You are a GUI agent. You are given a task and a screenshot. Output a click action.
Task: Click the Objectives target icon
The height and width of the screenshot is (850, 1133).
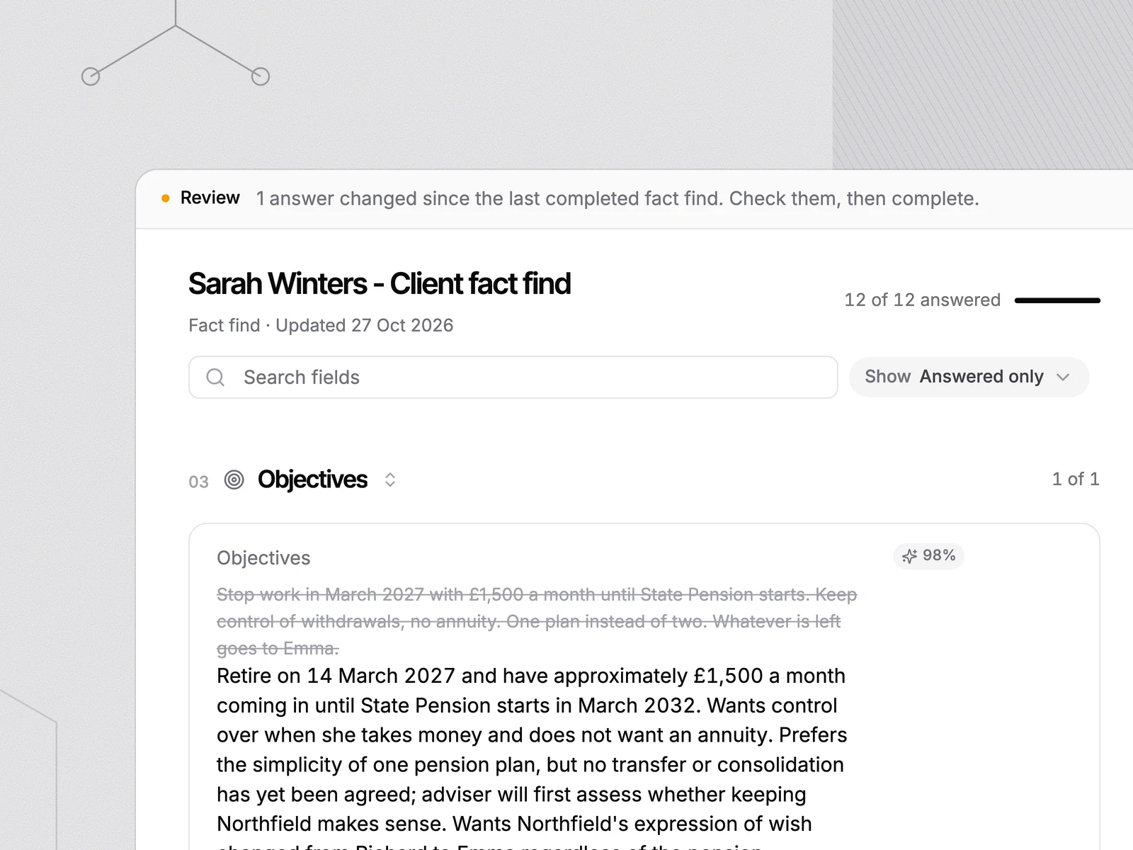(234, 480)
